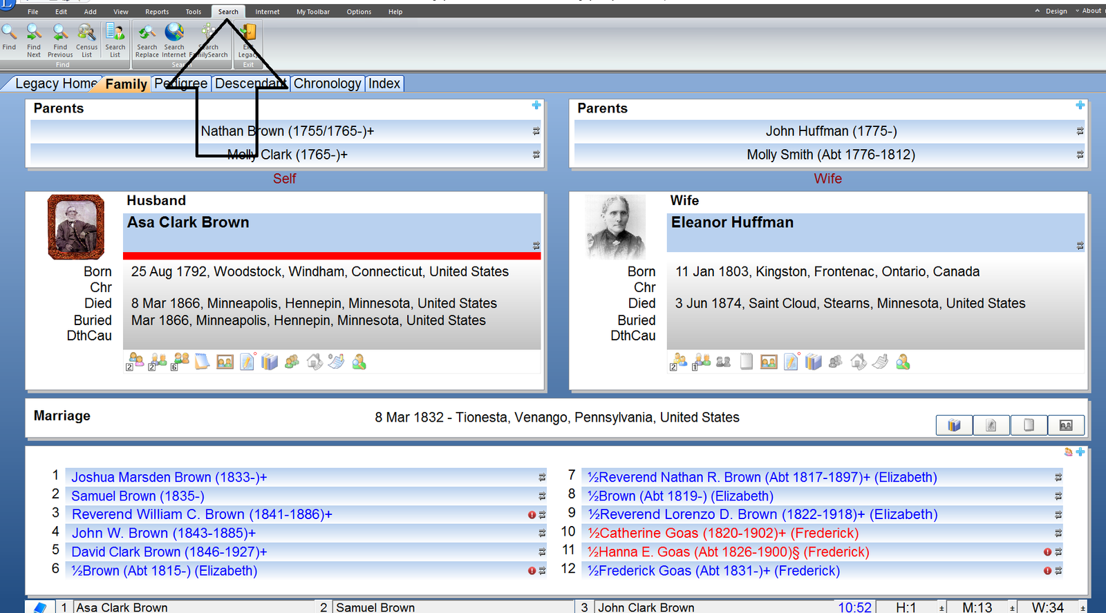Click the red alert icon on Hanna E. Goas row
The width and height of the screenshot is (1106, 613).
(x=1048, y=552)
